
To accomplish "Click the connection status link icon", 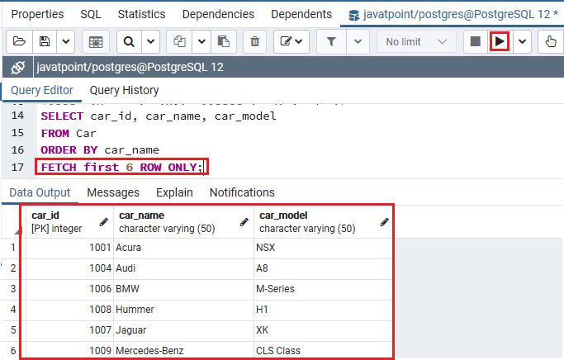I will [x=18, y=67].
